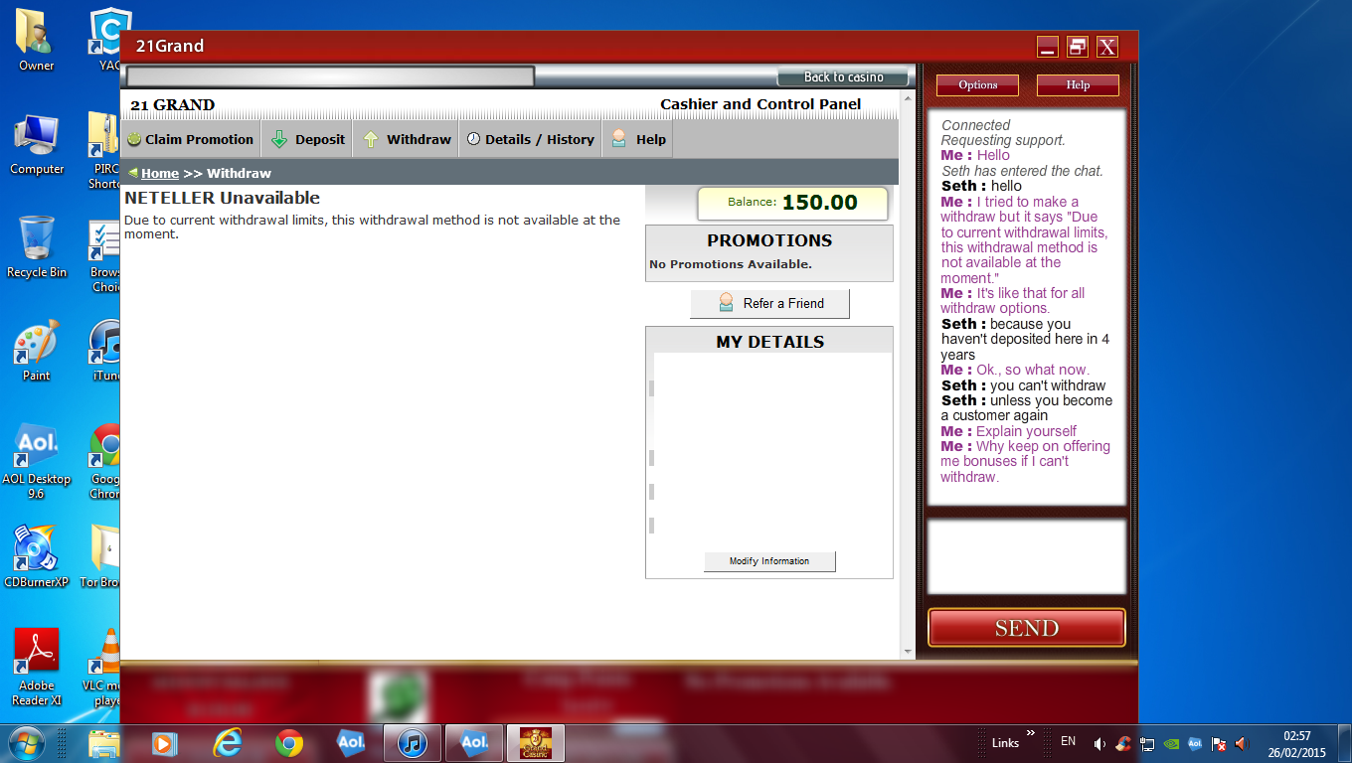Click the Cashier and Control Panel title
This screenshot has width=1352, height=763.
(760, 104)
